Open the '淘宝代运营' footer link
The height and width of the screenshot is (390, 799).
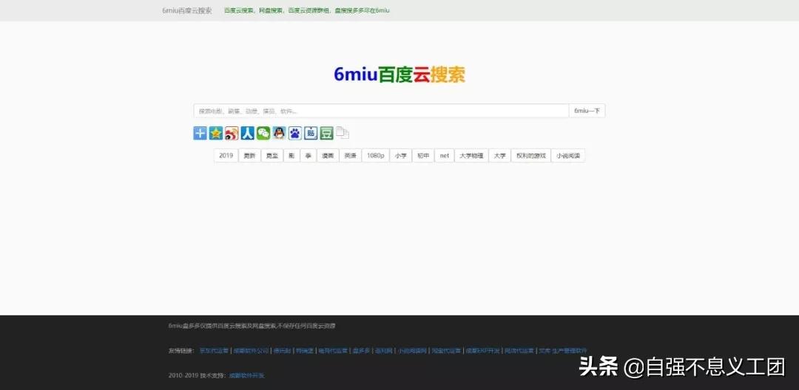point(446,351)
